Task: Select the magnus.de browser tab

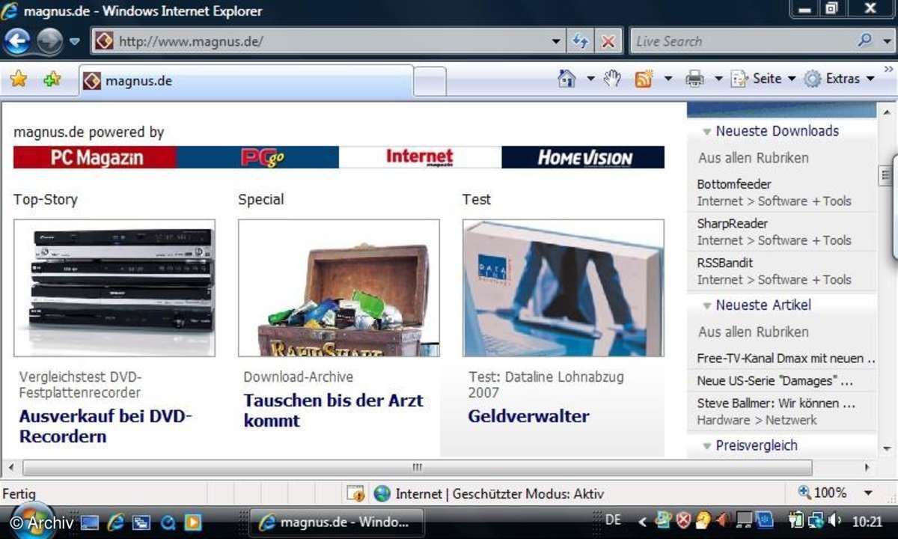Action: tap(245, 81)
